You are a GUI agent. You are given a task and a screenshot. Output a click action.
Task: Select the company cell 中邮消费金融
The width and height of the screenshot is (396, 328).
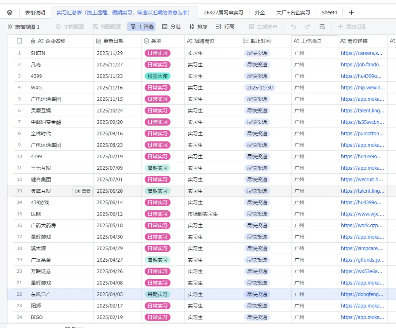coord(54,122)
